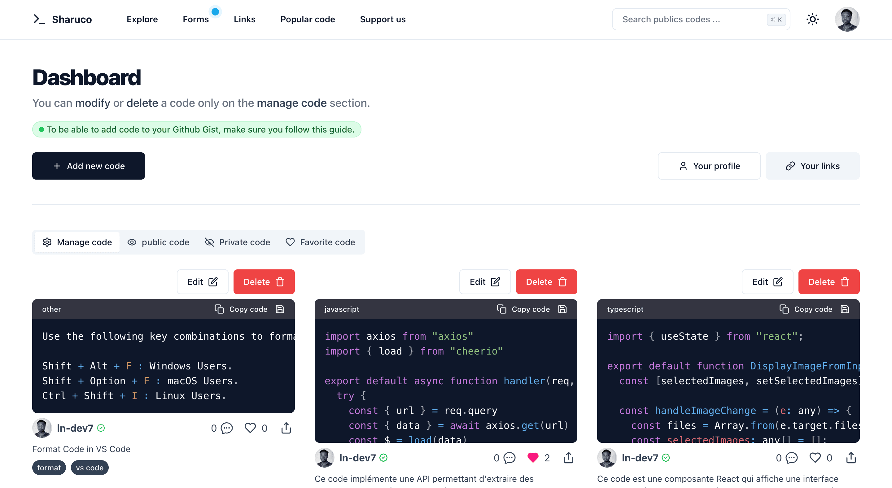Unlike the javascript card's pink heart
This screenshot has width=892, height=488.
pos(533,458)
